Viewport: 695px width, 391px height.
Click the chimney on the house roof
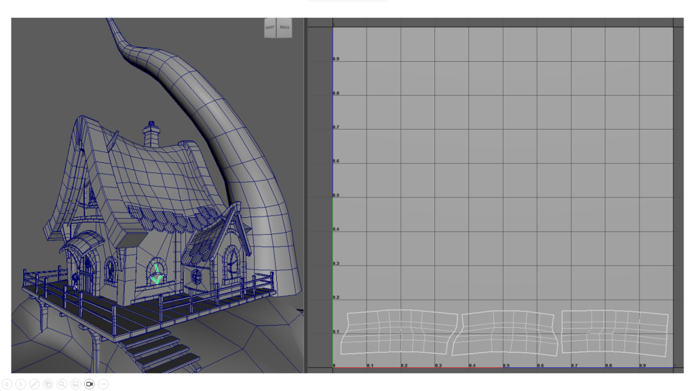[151, 133]
